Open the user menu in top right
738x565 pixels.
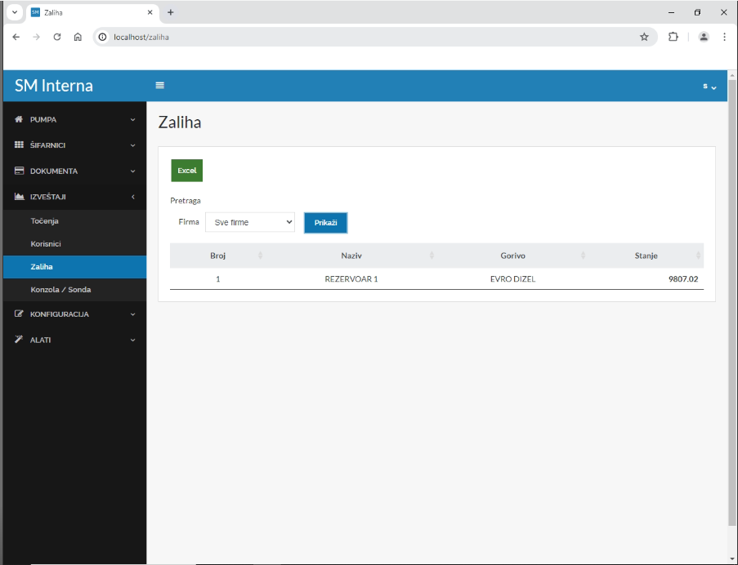click(709, 87)
